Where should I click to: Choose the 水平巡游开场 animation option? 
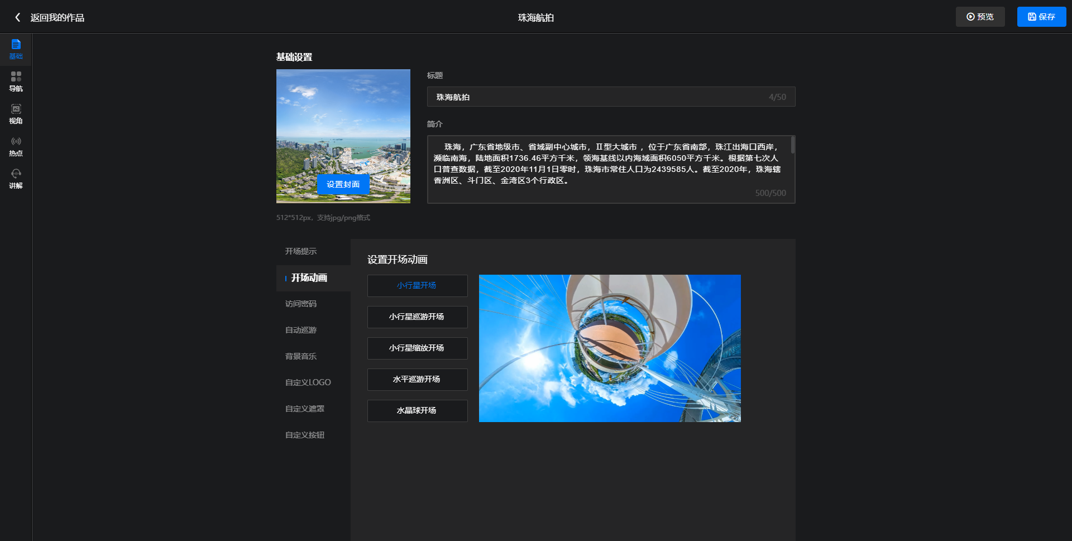tap(417, 380)
